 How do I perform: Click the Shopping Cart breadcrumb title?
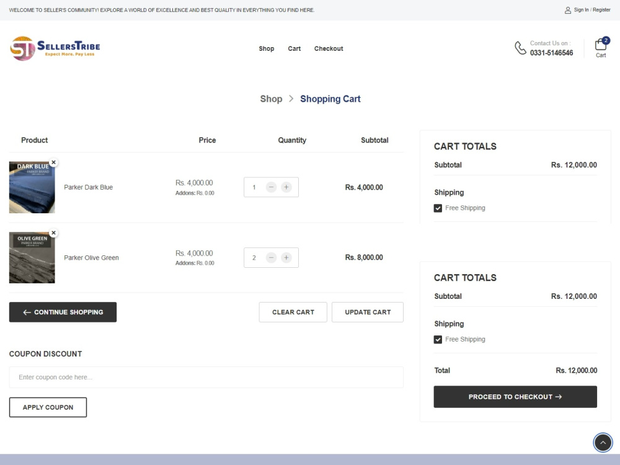[330, 99]
